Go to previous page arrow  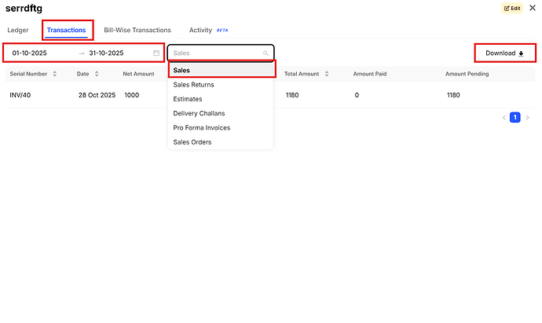(x=504, y=118)
